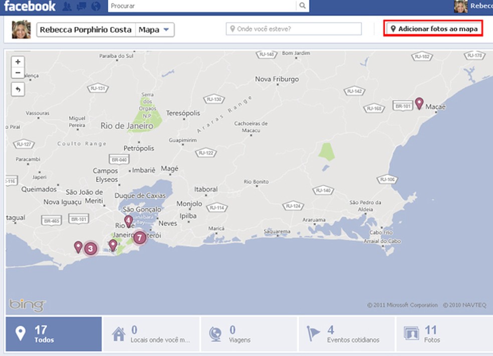The width and height of the screenshot is (493, 356).
Task: Select the 4 Eventos cotidianos tab
Action: point(347,334)
